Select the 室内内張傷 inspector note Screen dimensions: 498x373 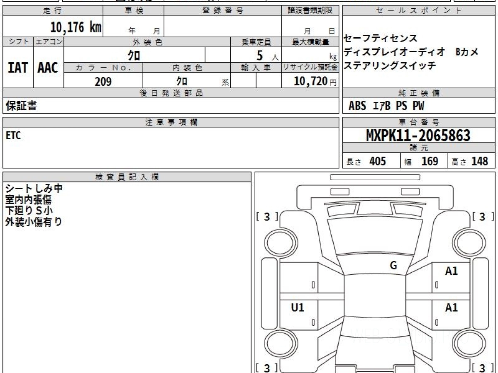(28, 200)
